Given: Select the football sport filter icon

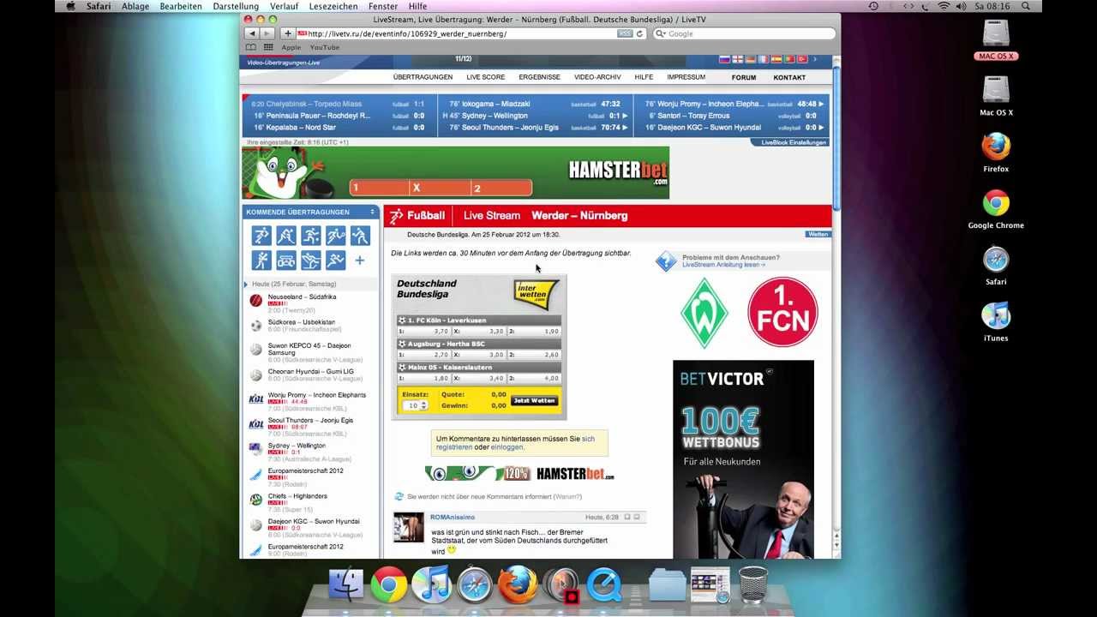Looking at the screenshot, I should pyautogui.click(x=261, y=236).
